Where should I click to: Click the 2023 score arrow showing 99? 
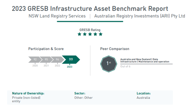[x=71, y=60]
